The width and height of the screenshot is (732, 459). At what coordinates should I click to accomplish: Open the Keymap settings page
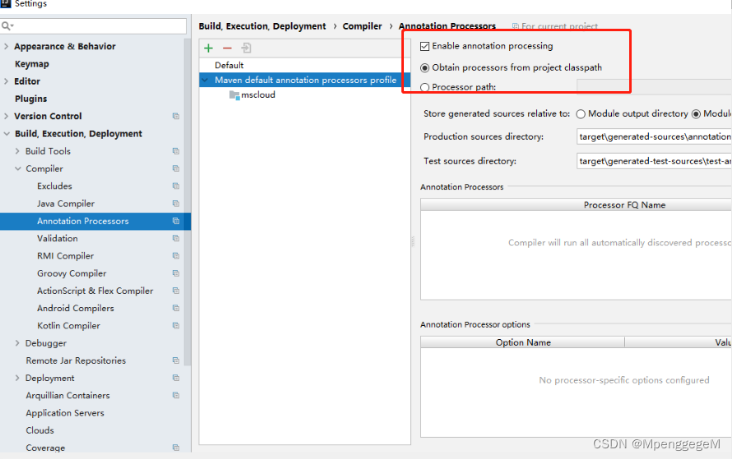pyautogui.click(x=32, y=64)
